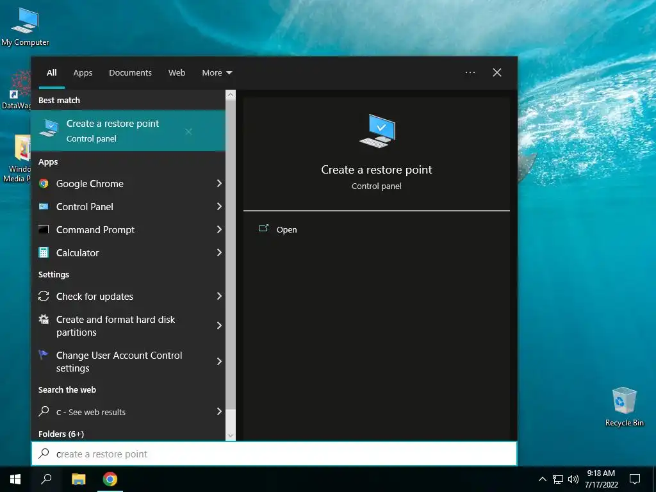Launch Command Prompt from results
This screenshot has width=656, height=492.
(128, 229)
